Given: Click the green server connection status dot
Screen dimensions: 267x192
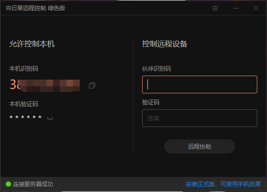Looking at the screenshot, I should [8, 184].
